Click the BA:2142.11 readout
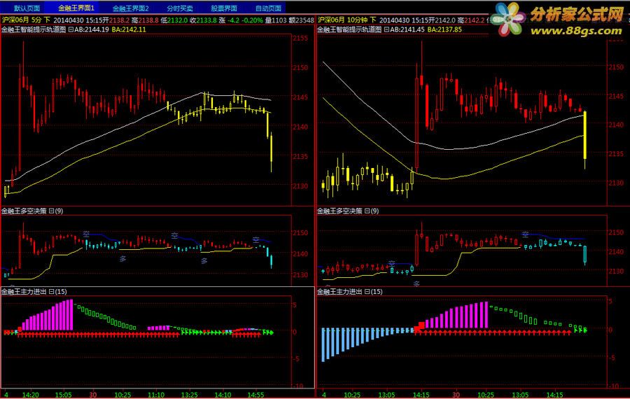The height and width of the screenshot is (399, 630). click(129, 29)
